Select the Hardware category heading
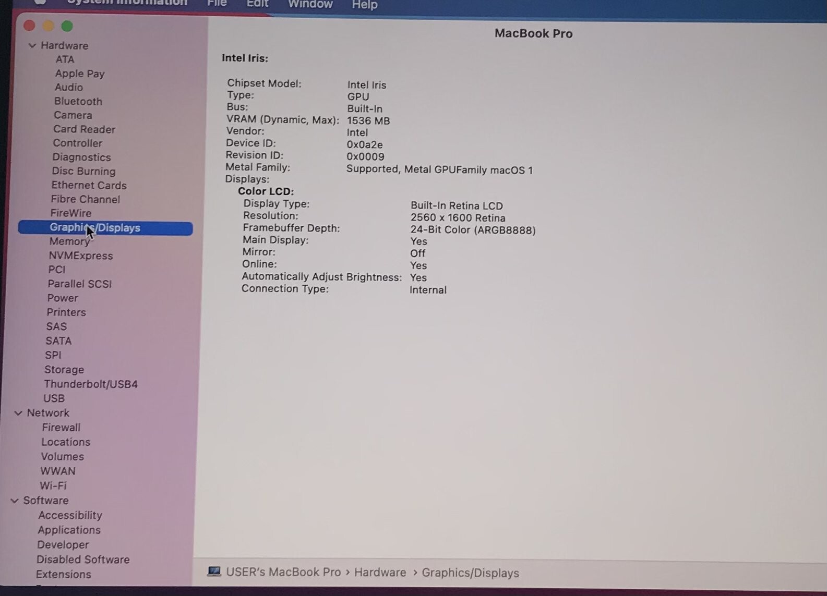This screenshot has width=827, height=596. [64, 45]
